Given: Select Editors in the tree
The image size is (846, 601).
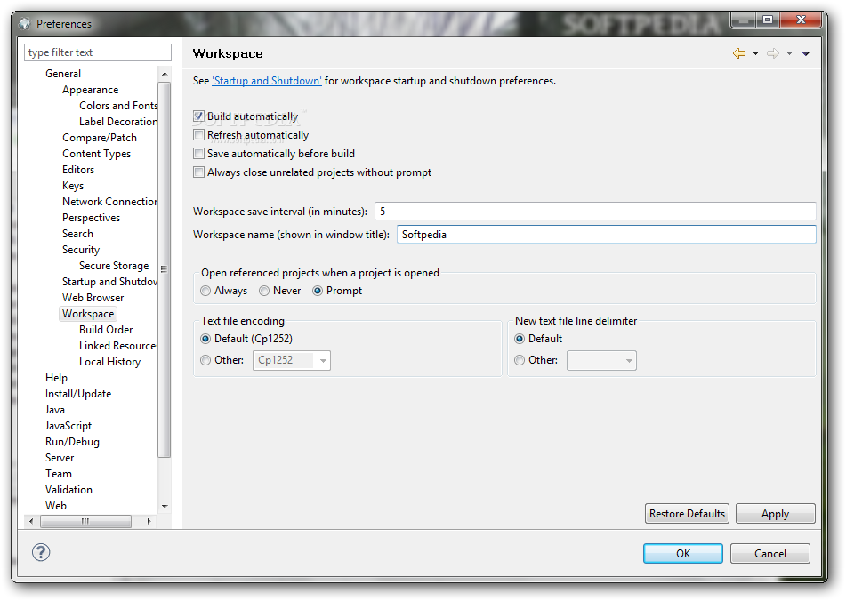Looking at the screenshot, I should (78, 170).
